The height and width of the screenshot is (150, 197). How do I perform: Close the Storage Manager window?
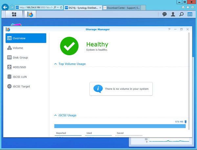tap(187, 29)
